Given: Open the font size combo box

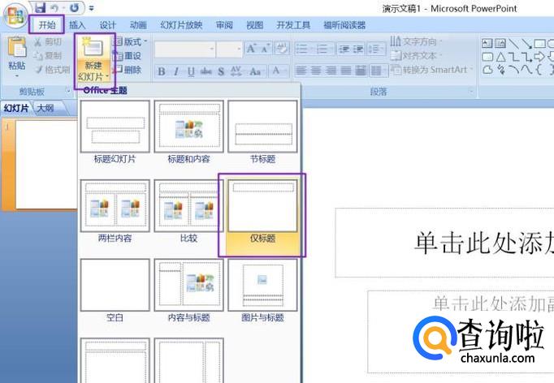Looking at the screenshot, I should point(229,49).
